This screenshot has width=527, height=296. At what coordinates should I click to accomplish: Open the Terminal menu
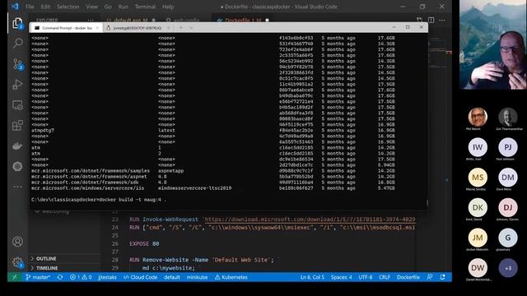point(145,7)
